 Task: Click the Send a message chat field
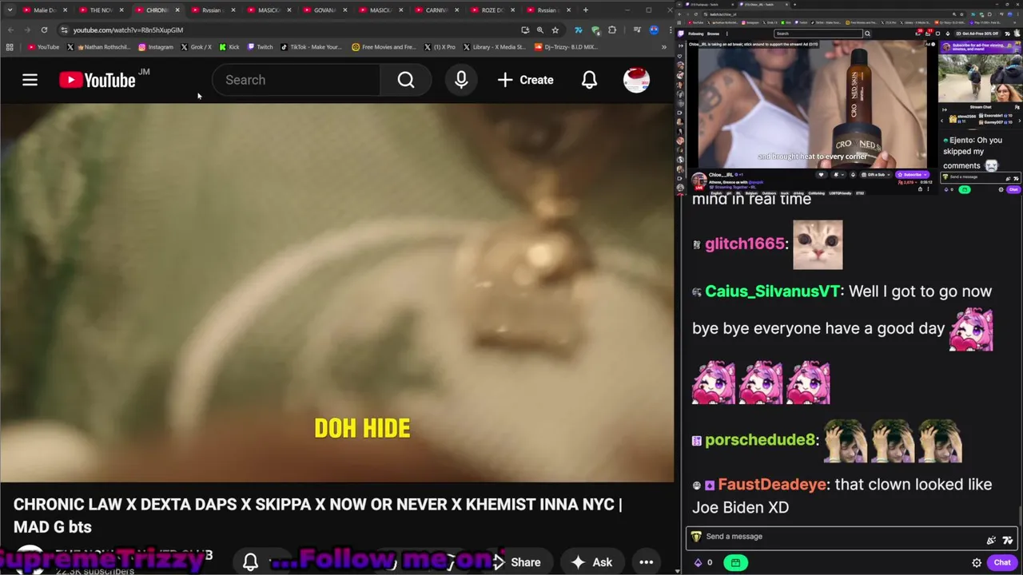pos(851,537)
